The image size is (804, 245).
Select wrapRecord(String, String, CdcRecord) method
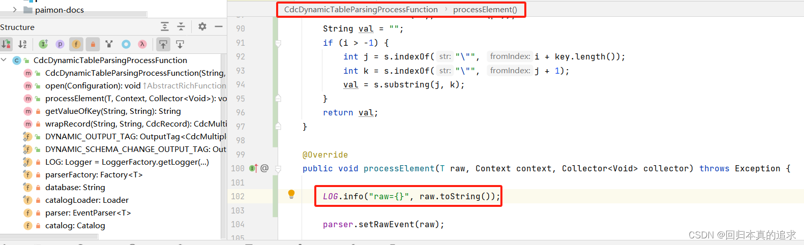[x=136, y=124]
